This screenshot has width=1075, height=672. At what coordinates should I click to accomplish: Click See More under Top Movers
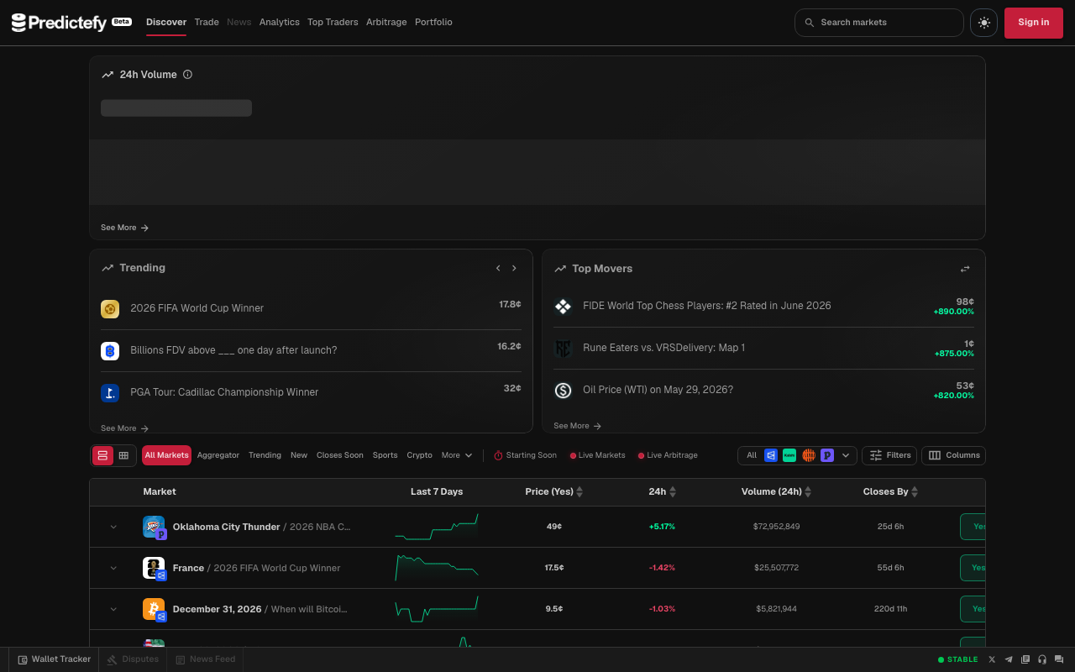click(x=577, y=426)
